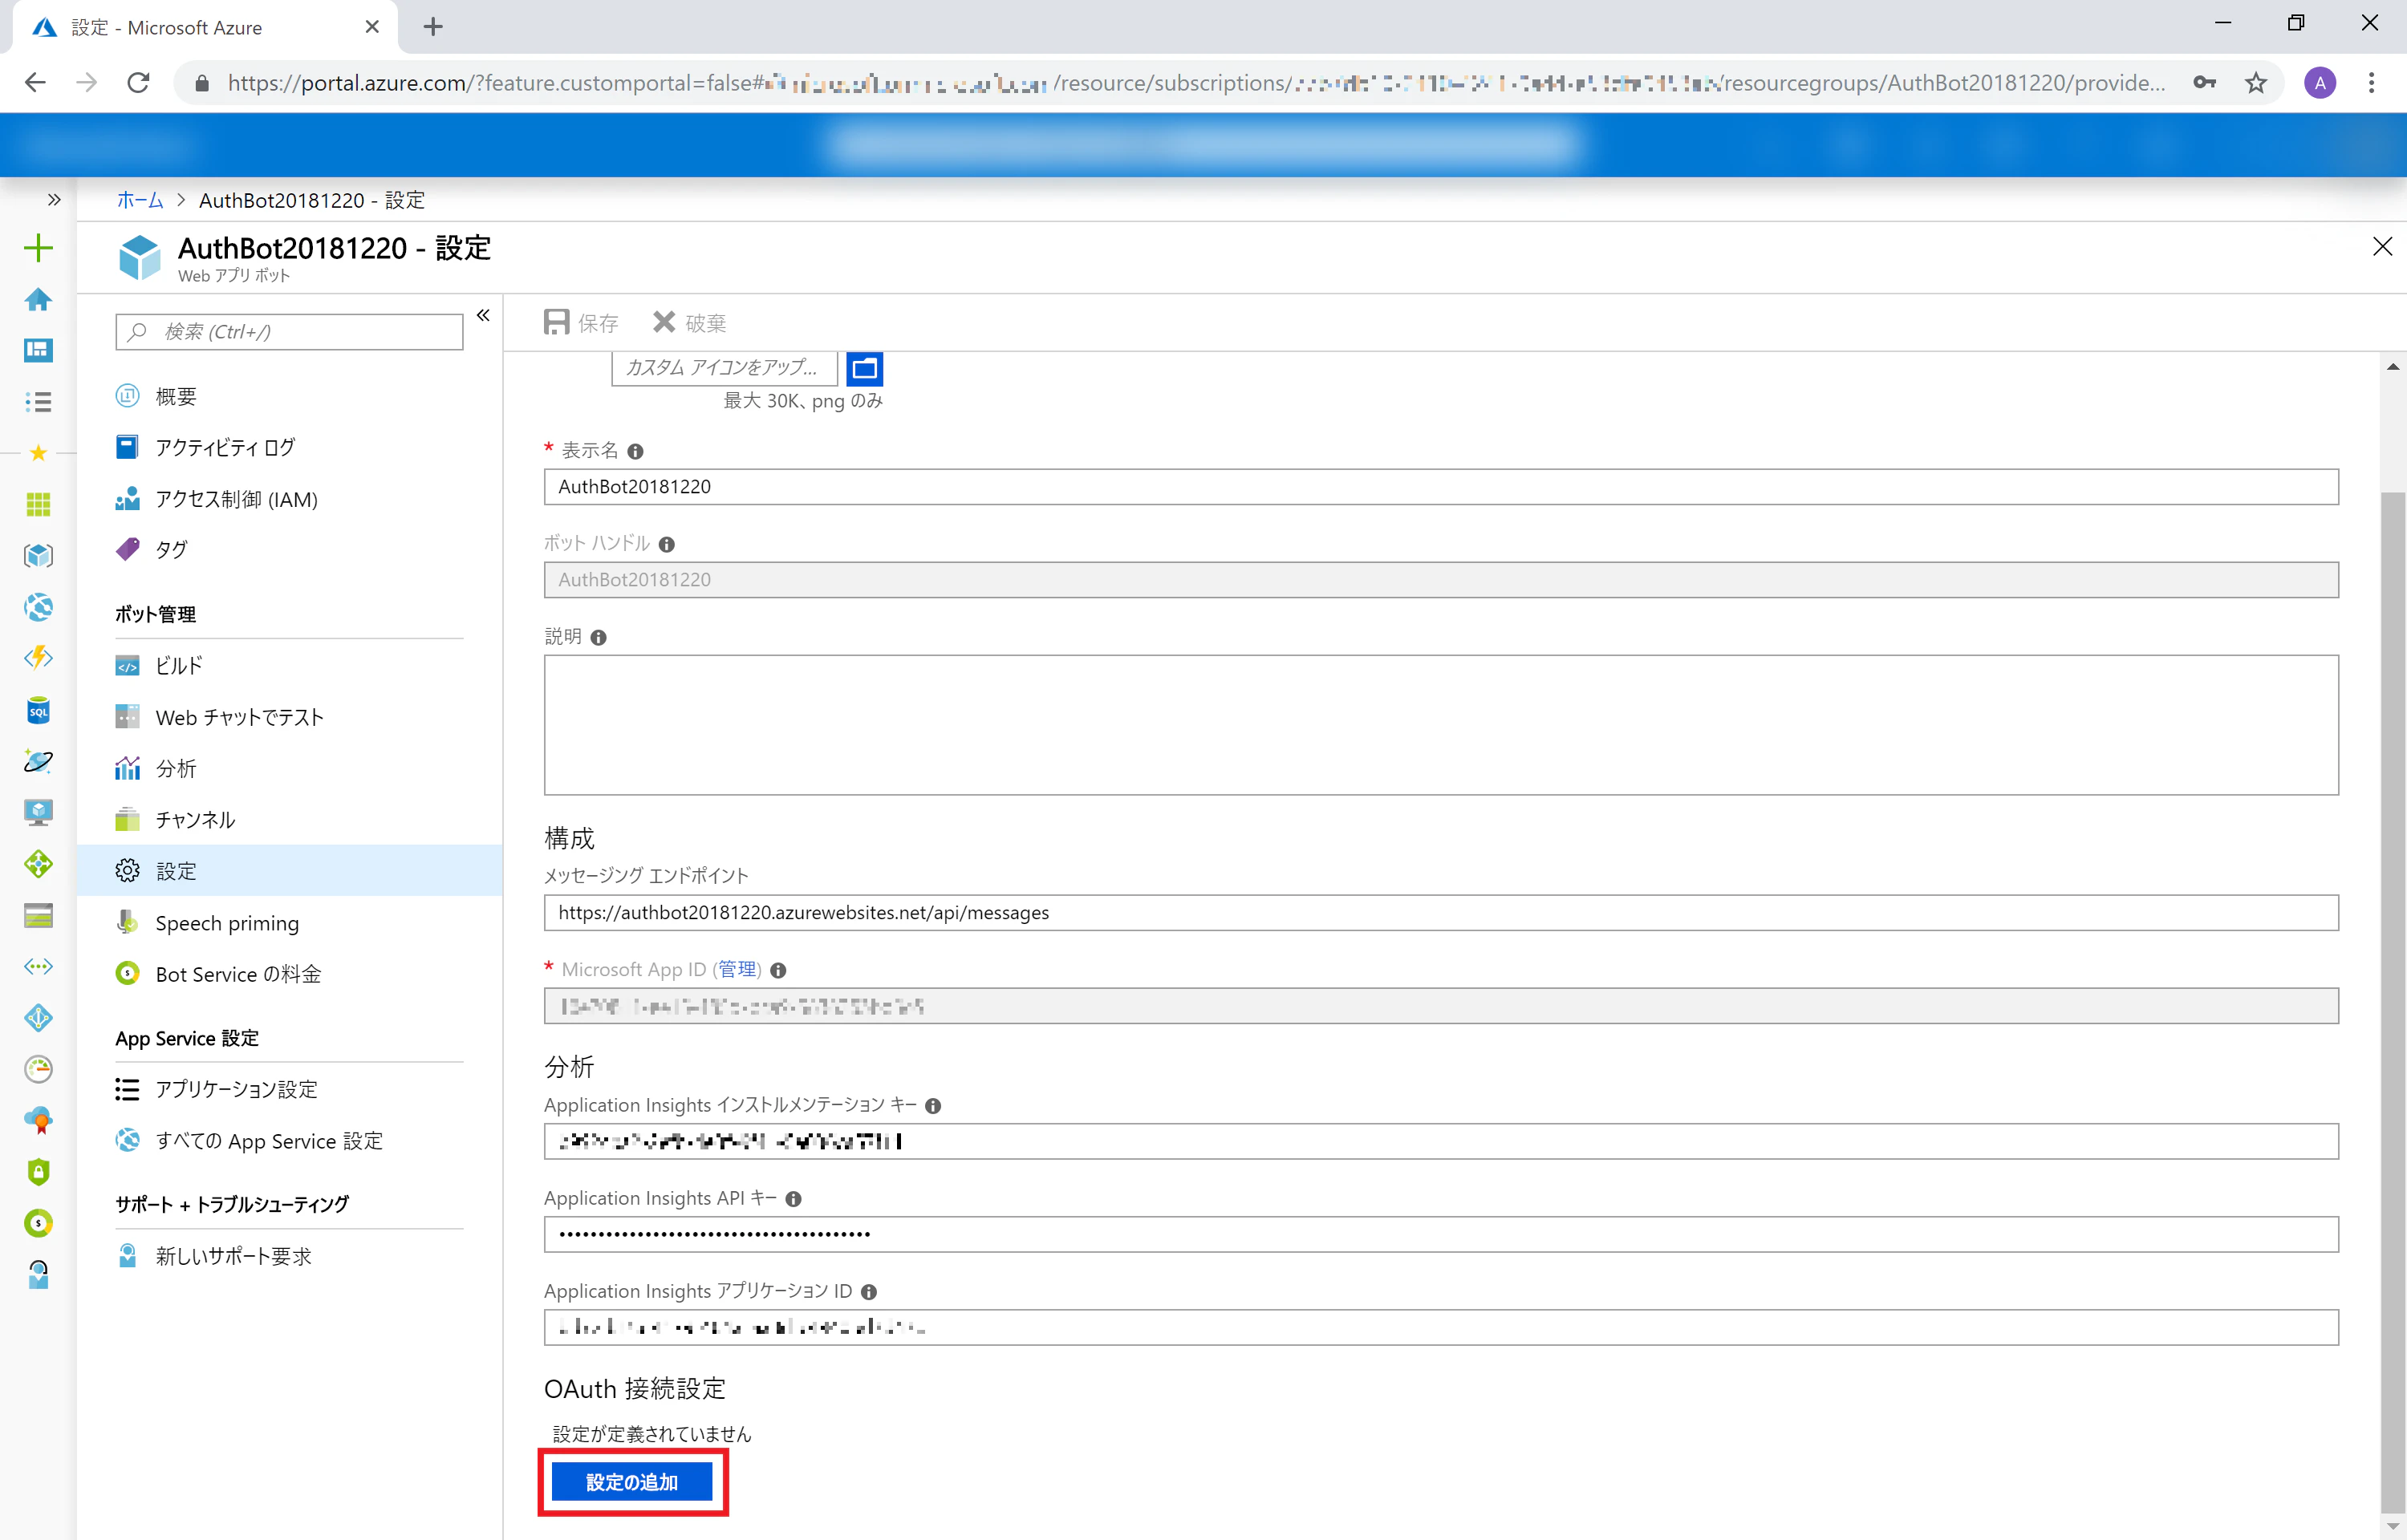2407x1540 pixels.
Task: Click the green plus create resource icon
Action: click(x=38, y=248)
